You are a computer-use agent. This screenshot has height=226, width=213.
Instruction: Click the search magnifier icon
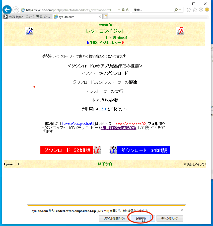tap(176, 10)
